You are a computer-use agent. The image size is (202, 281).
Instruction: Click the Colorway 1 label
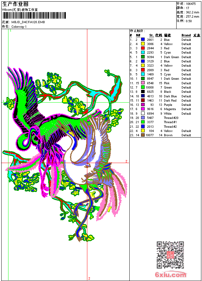(19, 26)
